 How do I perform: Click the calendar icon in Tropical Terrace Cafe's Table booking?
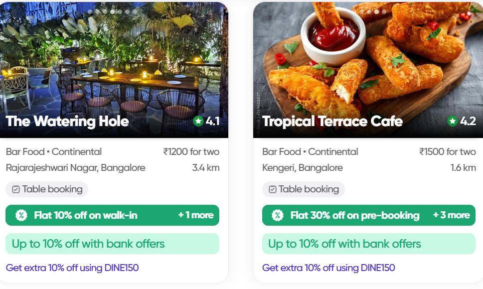point(273,189)
